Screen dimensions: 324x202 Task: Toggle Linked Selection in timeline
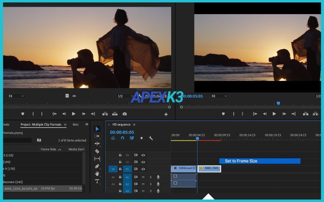[x=132, y=138]
